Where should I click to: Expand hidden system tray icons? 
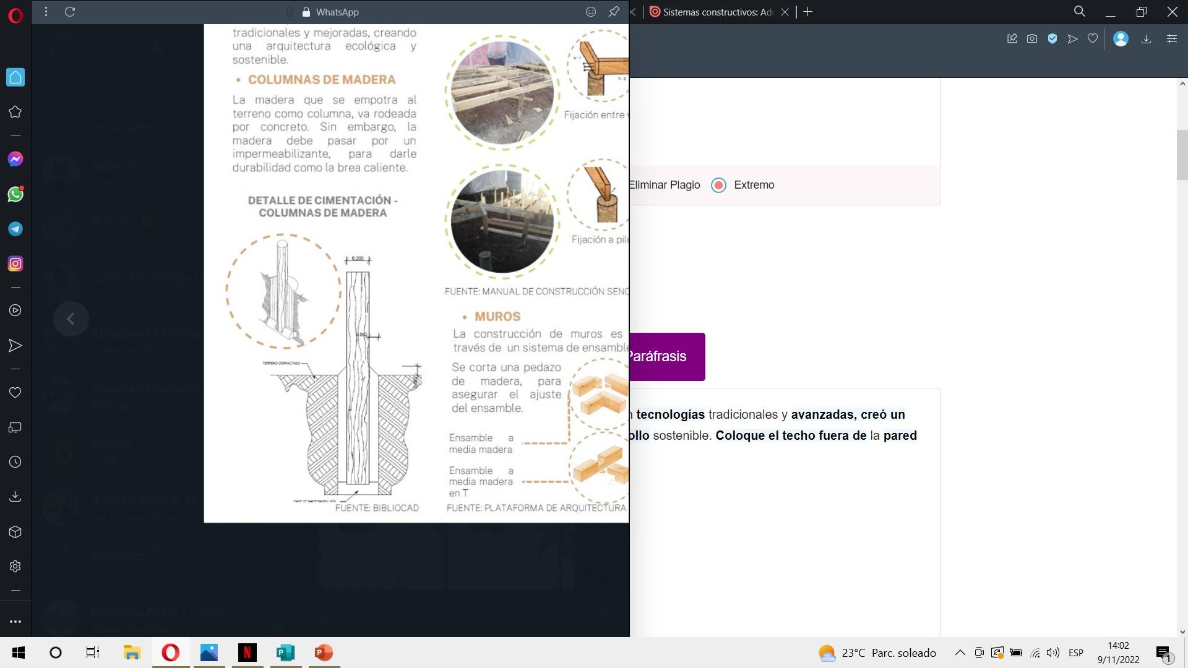(960, 653)
